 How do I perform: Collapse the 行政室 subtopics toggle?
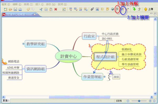(x=97, y=36)
